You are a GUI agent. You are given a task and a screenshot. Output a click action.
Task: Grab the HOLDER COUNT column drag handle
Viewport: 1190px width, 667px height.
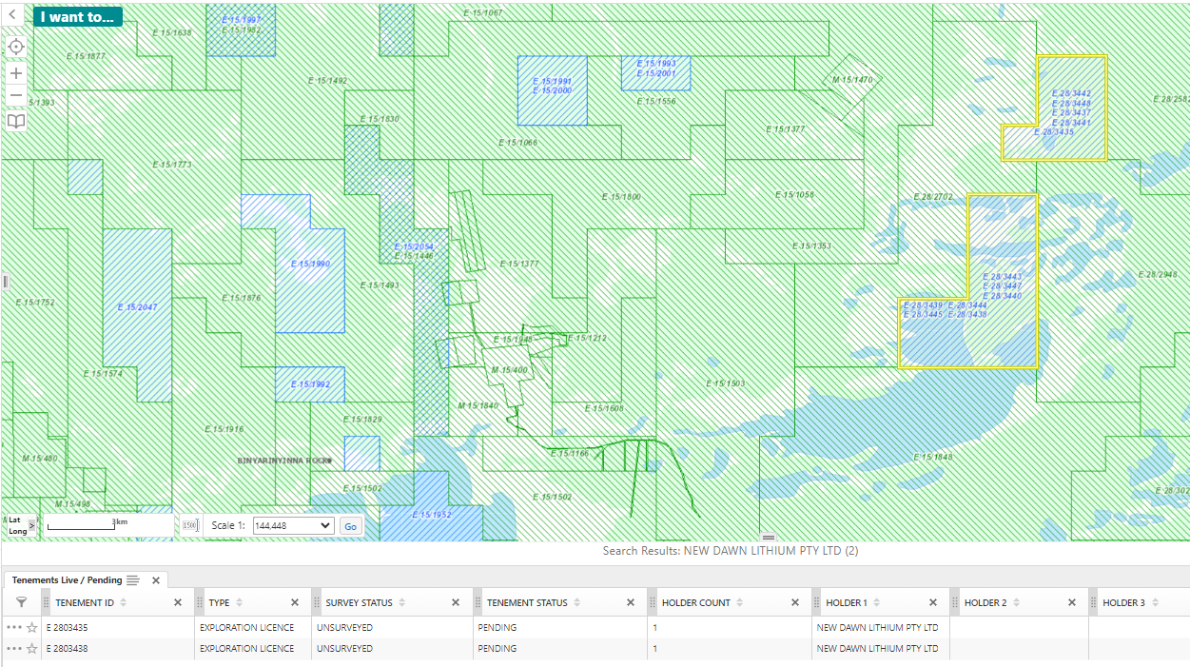[x=654, y=602]
